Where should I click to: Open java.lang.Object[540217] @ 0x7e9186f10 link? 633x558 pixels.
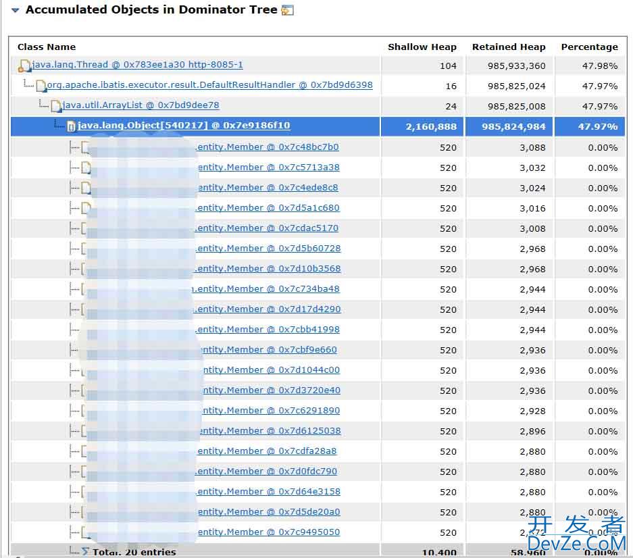click(184, 126)
